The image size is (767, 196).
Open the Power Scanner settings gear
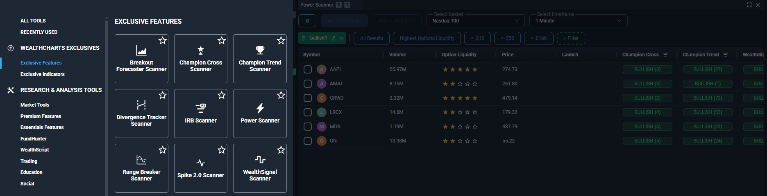[307, 21]
